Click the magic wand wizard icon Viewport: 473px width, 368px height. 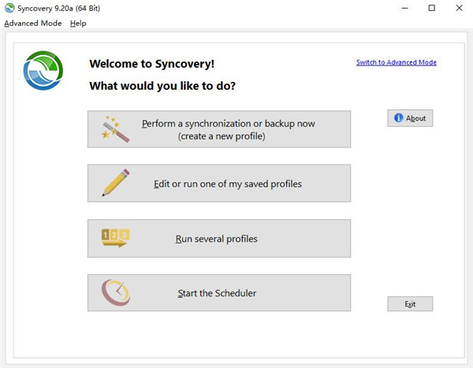tap(115, 128)
